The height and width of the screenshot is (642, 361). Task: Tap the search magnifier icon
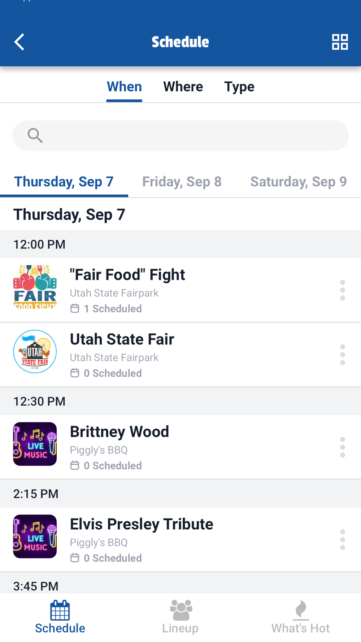click(35, 135)
